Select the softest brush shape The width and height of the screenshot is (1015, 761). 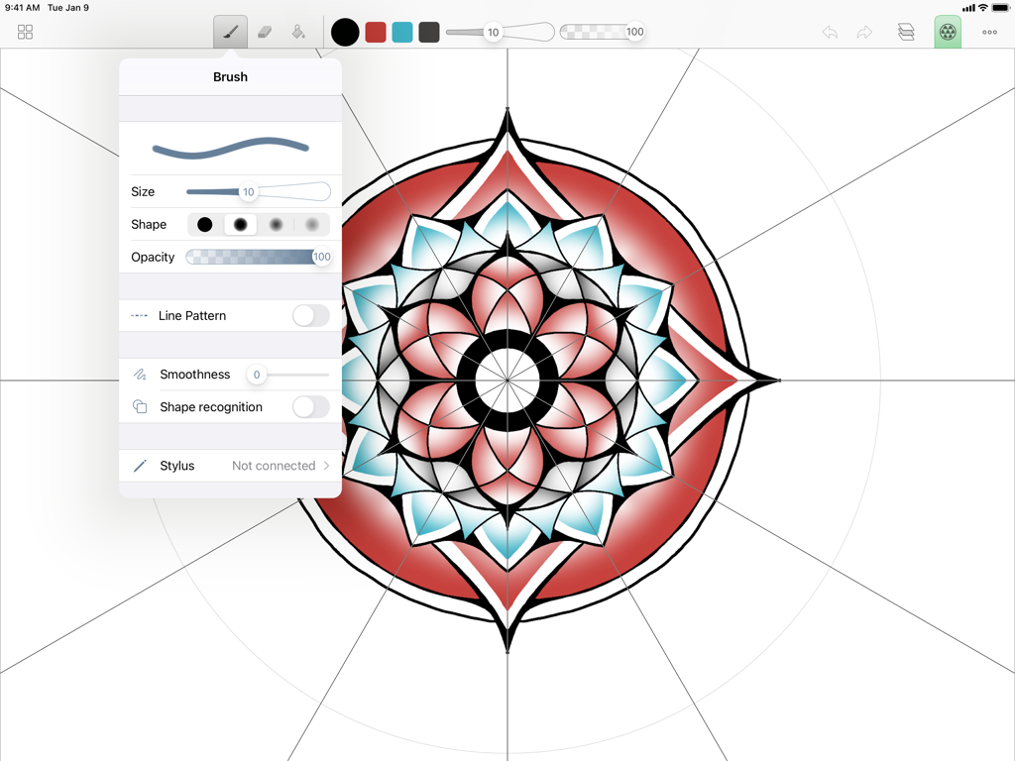coord(312,224)
